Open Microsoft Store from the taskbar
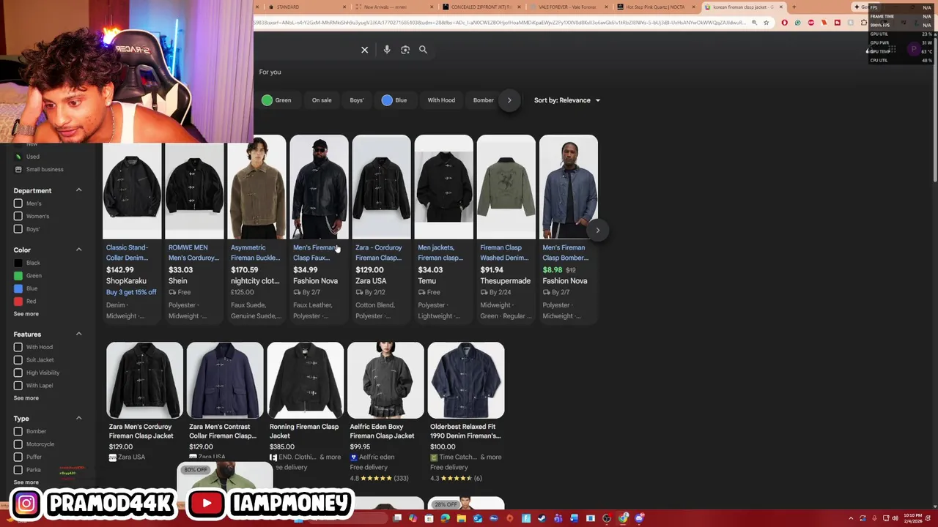Screen dimensions: 938x527 [429, 518]
